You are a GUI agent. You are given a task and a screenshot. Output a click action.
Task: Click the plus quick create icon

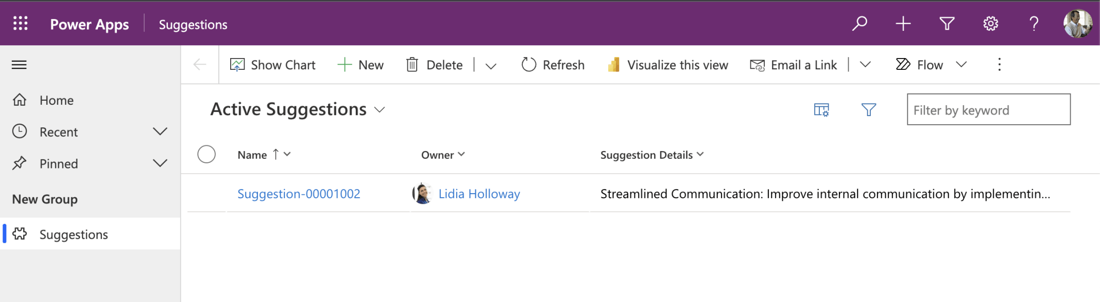pyautogui.click(x=903, y=24)
